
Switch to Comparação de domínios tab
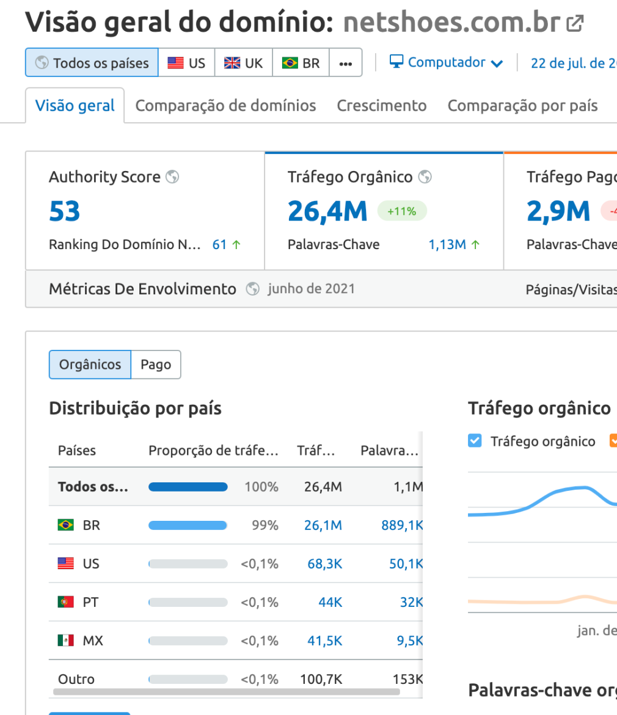coord(225,106)
